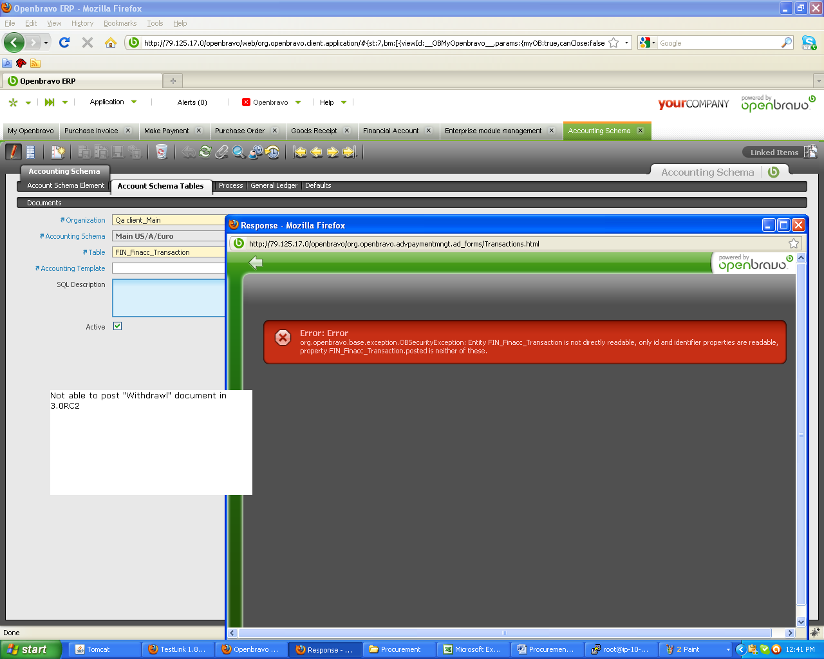Open the General Ledger subtab
Image resolution: width=824 pixels, height=659 pixels.
point(274,185)
